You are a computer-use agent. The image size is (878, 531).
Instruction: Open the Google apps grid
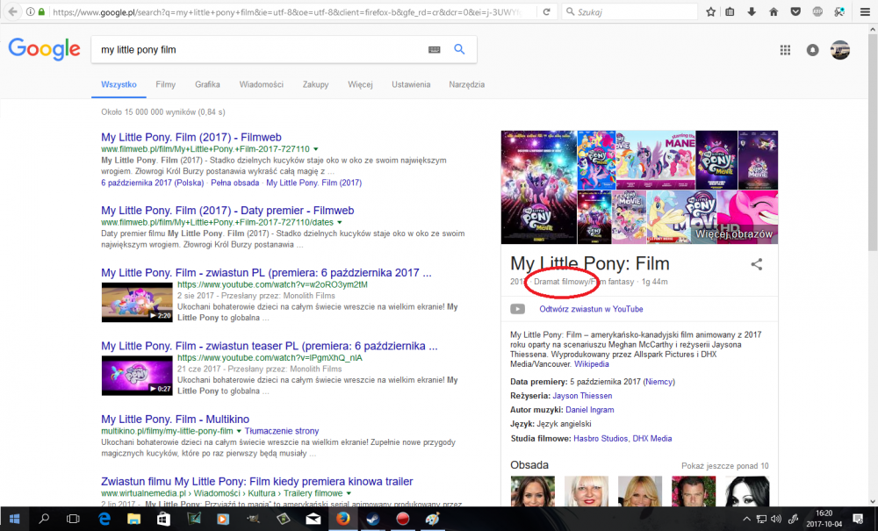tap(785, 50)
